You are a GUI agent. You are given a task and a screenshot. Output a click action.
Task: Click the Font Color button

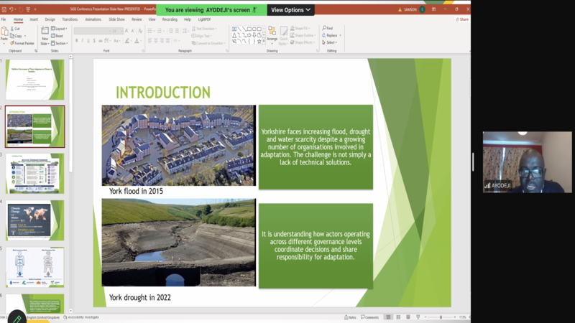pos(137,41)
